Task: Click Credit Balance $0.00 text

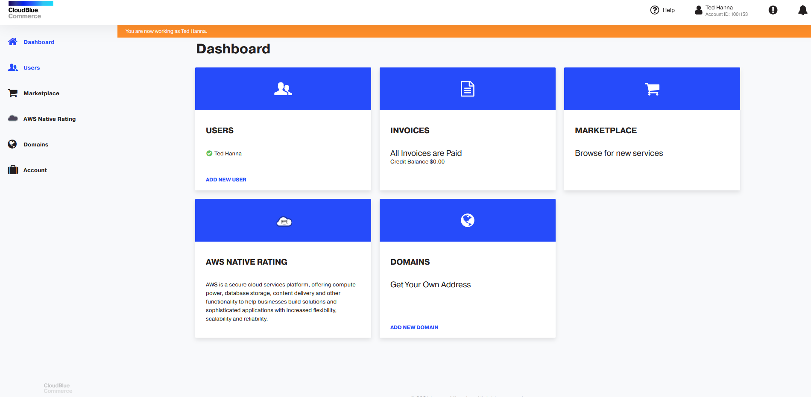Action: coord(417,162)
